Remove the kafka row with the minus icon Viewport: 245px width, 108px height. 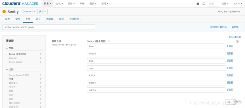(x=229, y=75)
